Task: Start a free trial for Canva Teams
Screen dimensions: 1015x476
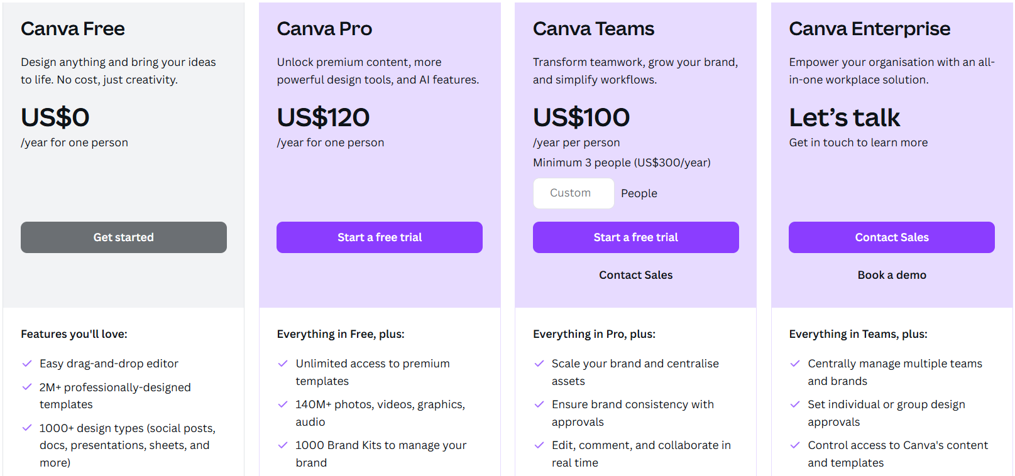Action: coord(636,237)
